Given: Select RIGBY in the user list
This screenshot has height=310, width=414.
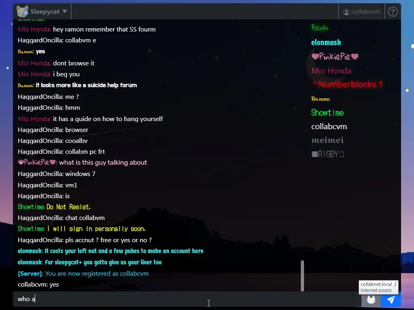Looking at the screenshot, I should click(x=327, y=154).
